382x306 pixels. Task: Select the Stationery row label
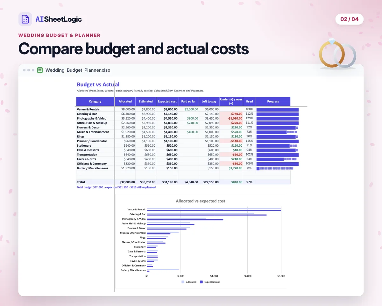tap(84, 145)
